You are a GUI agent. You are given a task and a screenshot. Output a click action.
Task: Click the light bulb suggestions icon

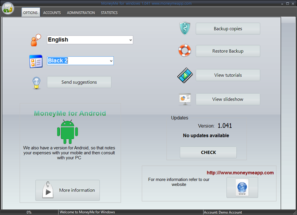(36, 83)
